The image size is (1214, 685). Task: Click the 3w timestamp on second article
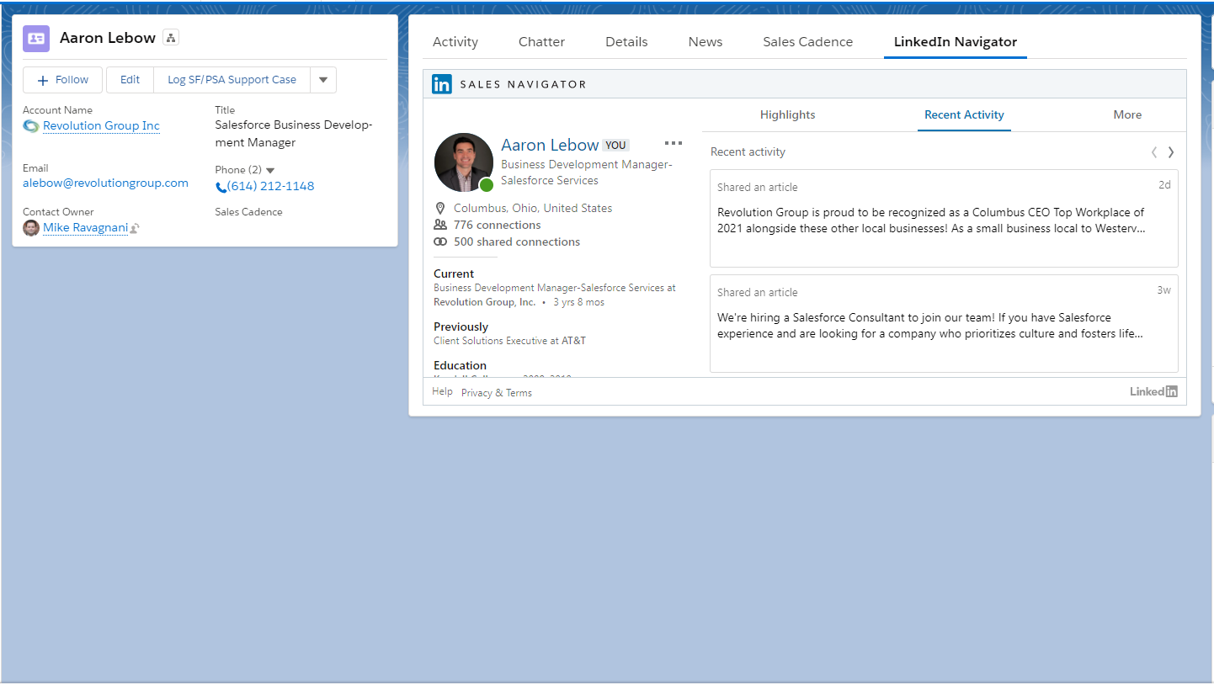[1163, 290]
